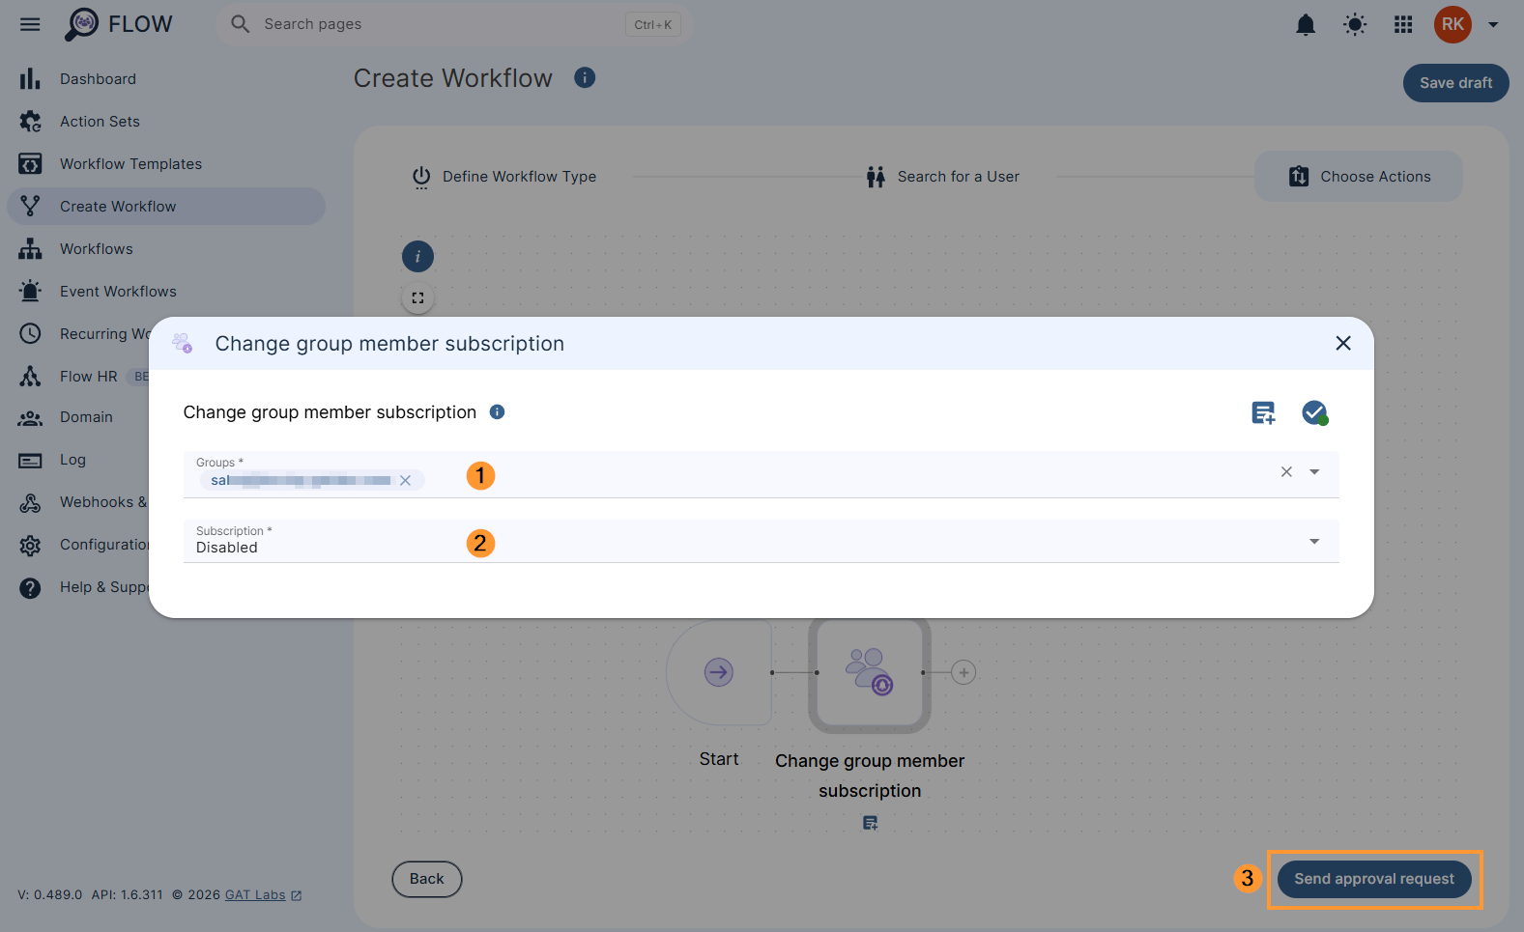
Task: Click the Search pages field
Action: coord(454,24)
